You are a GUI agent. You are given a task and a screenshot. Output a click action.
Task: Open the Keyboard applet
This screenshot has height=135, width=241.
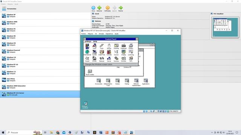tap(124, 46)
